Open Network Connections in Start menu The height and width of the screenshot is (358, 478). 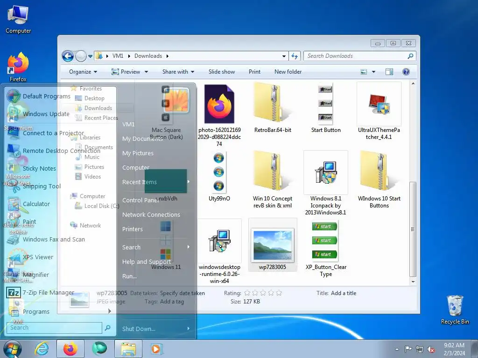(151, 214)
